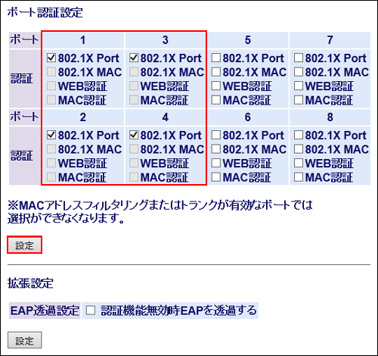
Task: Enable WEB認証 on port 8
Action: pos(299,163)
